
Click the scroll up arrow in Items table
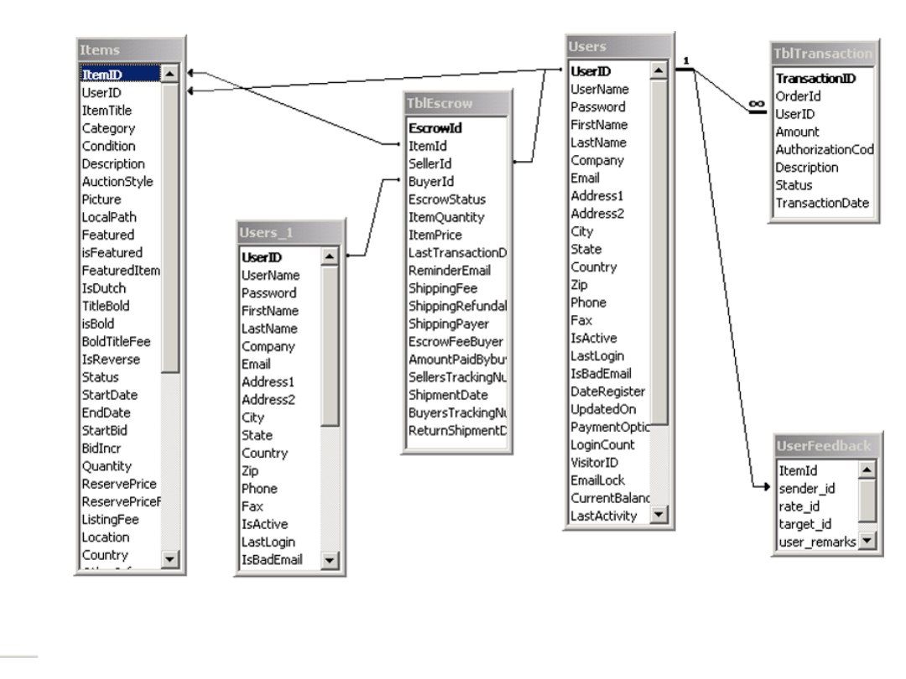(170, 75)
